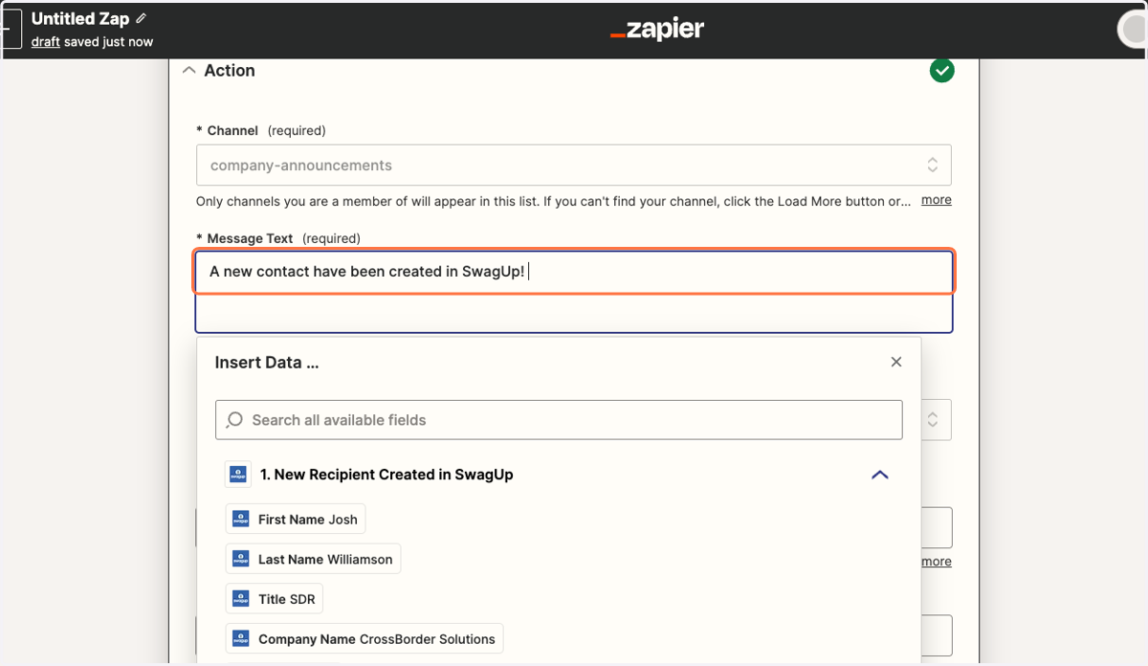Click the Insert Data heading
The image size is (1148, 666).
click(x=267, y=363)
